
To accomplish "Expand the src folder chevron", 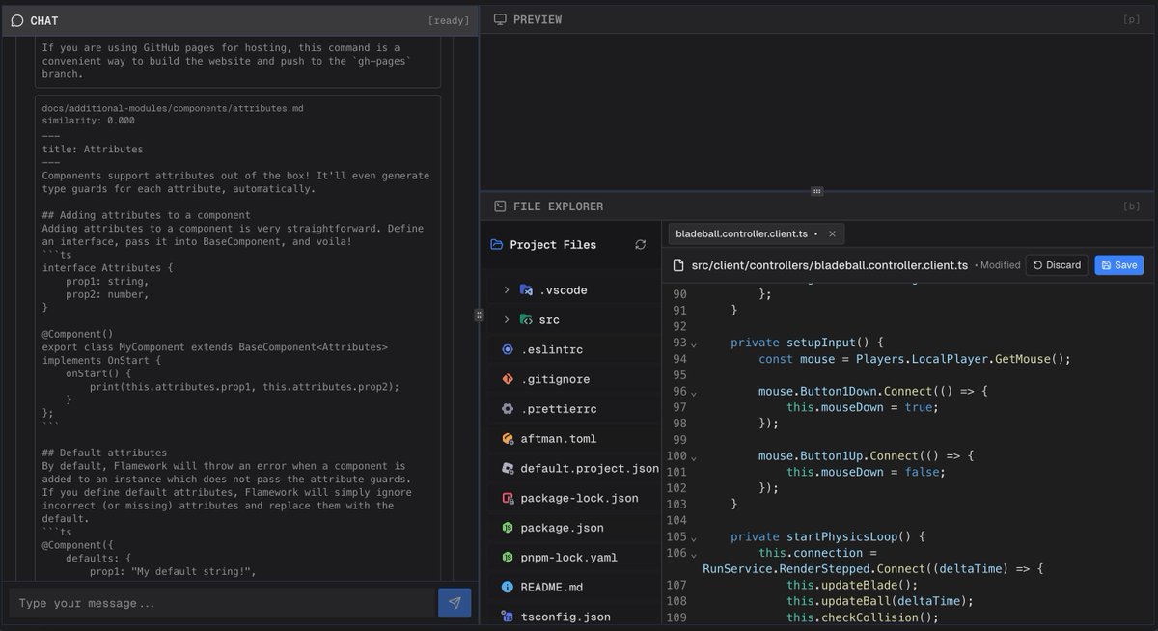I will click(x=507, y=319).
